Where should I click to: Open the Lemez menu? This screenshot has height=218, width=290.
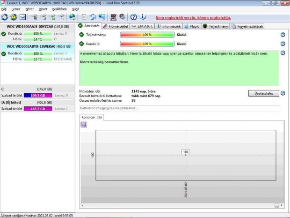(16, 9)
